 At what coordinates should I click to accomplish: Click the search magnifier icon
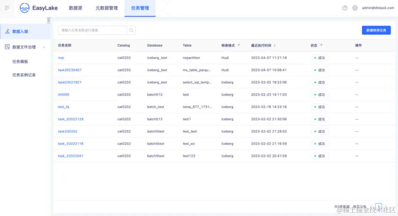[x=131, y=30]
